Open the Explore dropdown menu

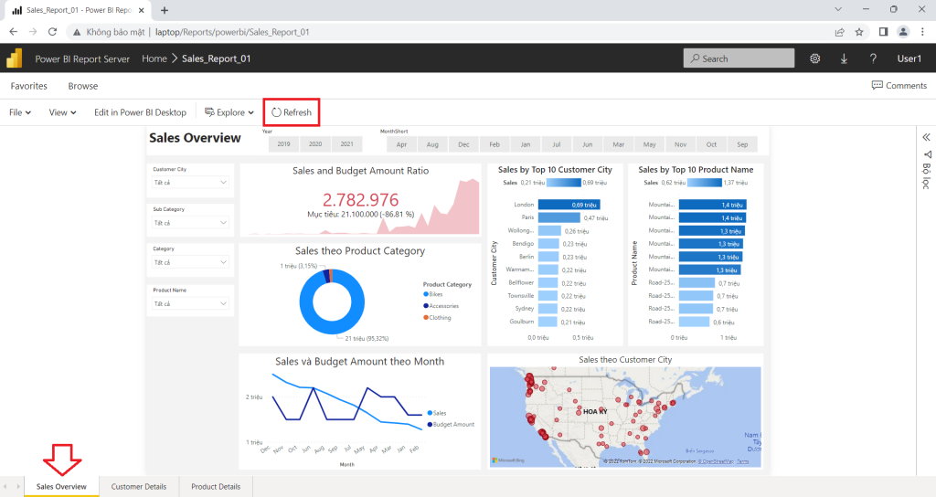[x=229, y=112]
